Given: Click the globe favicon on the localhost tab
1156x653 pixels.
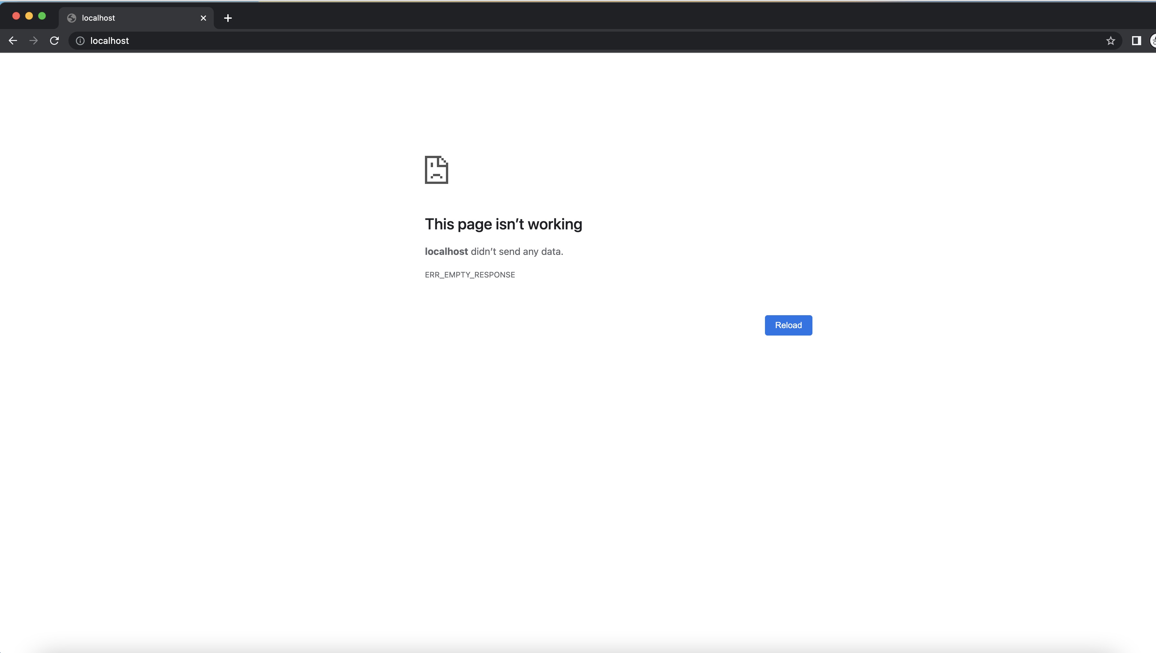Looking at the screenshot, I should 71,18.
